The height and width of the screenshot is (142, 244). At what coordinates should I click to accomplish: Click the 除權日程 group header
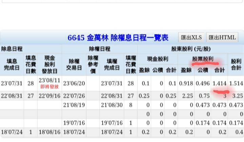pyautogui.click(x=100, y=49)
